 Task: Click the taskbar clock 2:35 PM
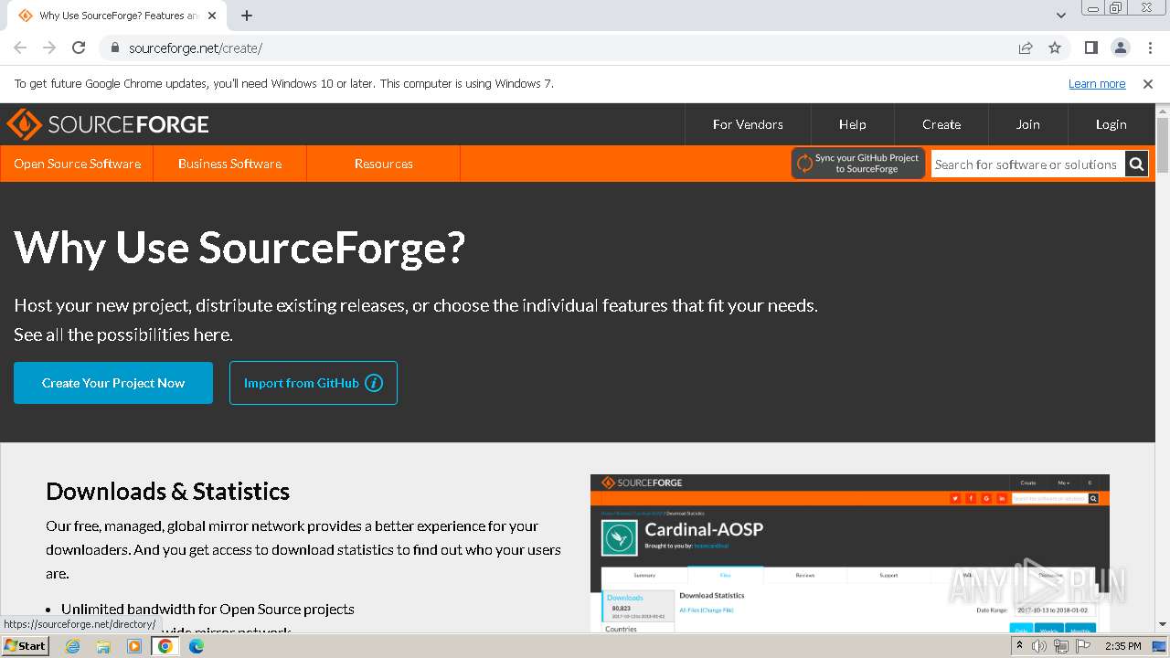pos(1122,646)
